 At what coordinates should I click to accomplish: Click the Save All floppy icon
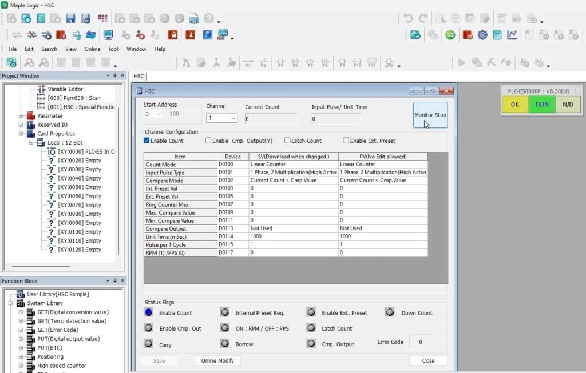(86, 18)
